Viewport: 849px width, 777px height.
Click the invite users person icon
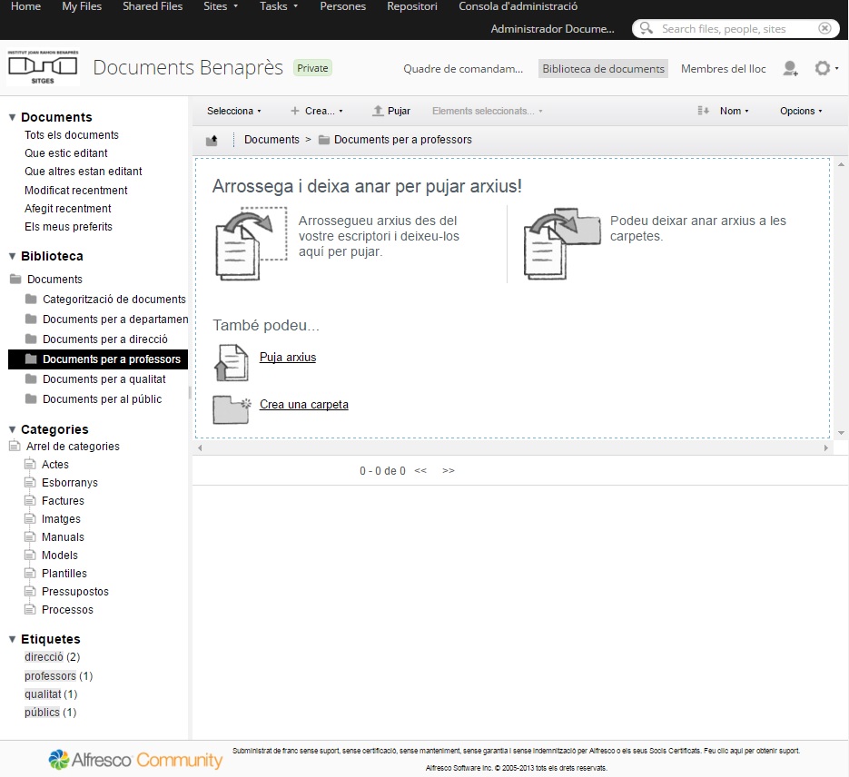790,68
